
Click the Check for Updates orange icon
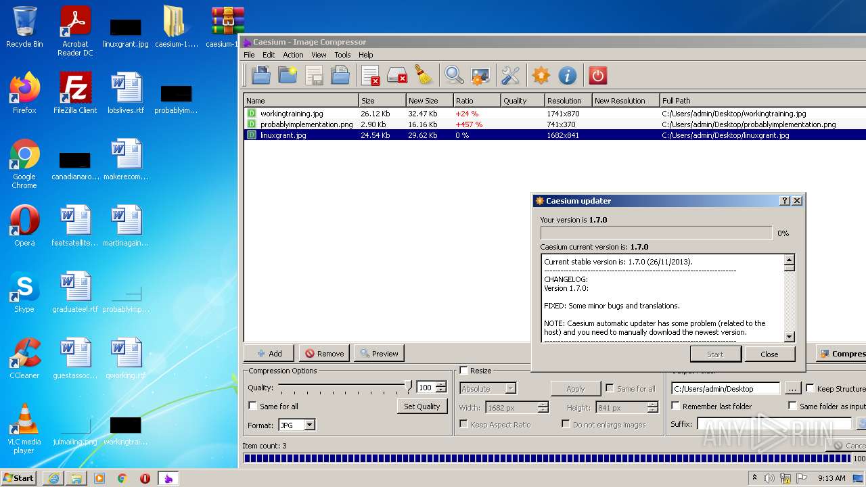click(541, 75)
